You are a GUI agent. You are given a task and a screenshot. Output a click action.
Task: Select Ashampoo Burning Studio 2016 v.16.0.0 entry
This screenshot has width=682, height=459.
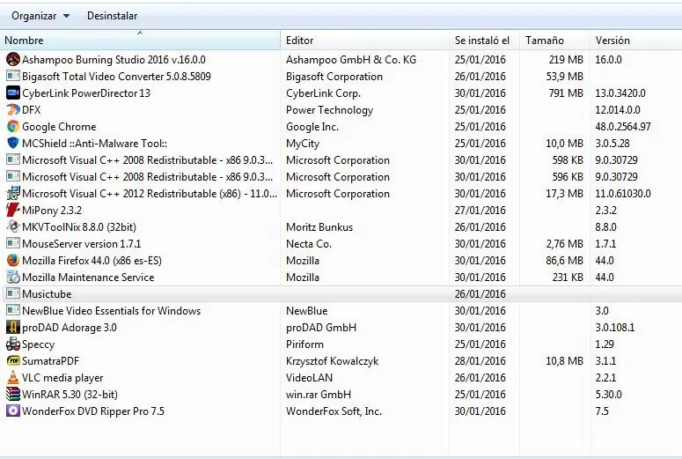[x=114, y=59]
